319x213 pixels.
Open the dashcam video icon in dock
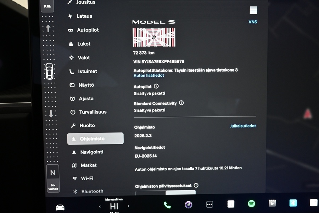(272, 203)
